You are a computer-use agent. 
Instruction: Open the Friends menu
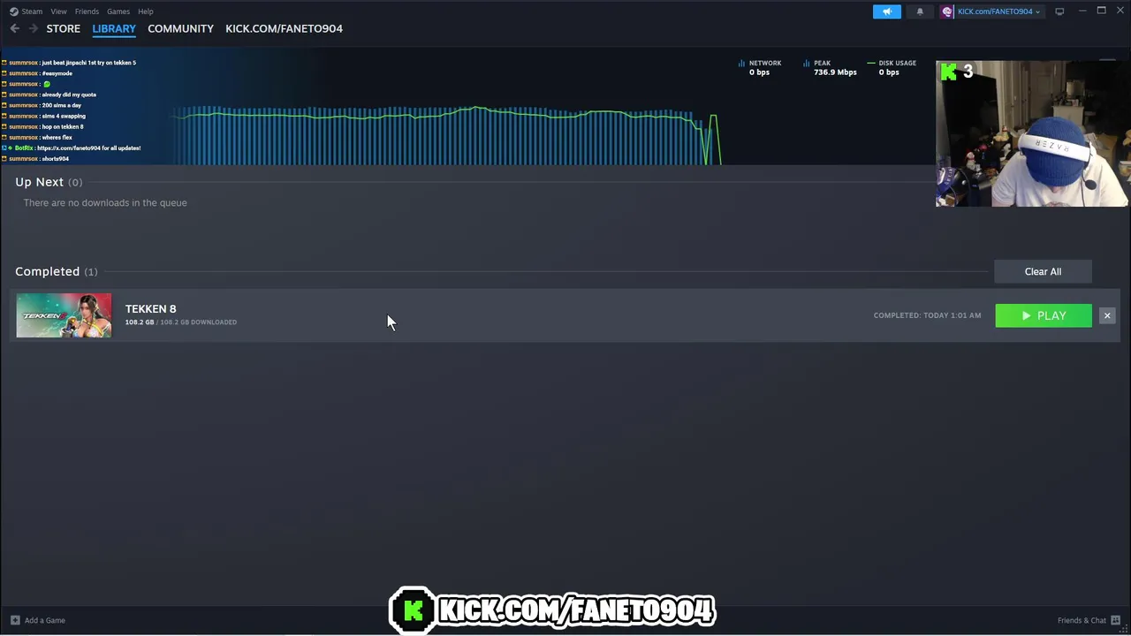(x=87, y=11)
